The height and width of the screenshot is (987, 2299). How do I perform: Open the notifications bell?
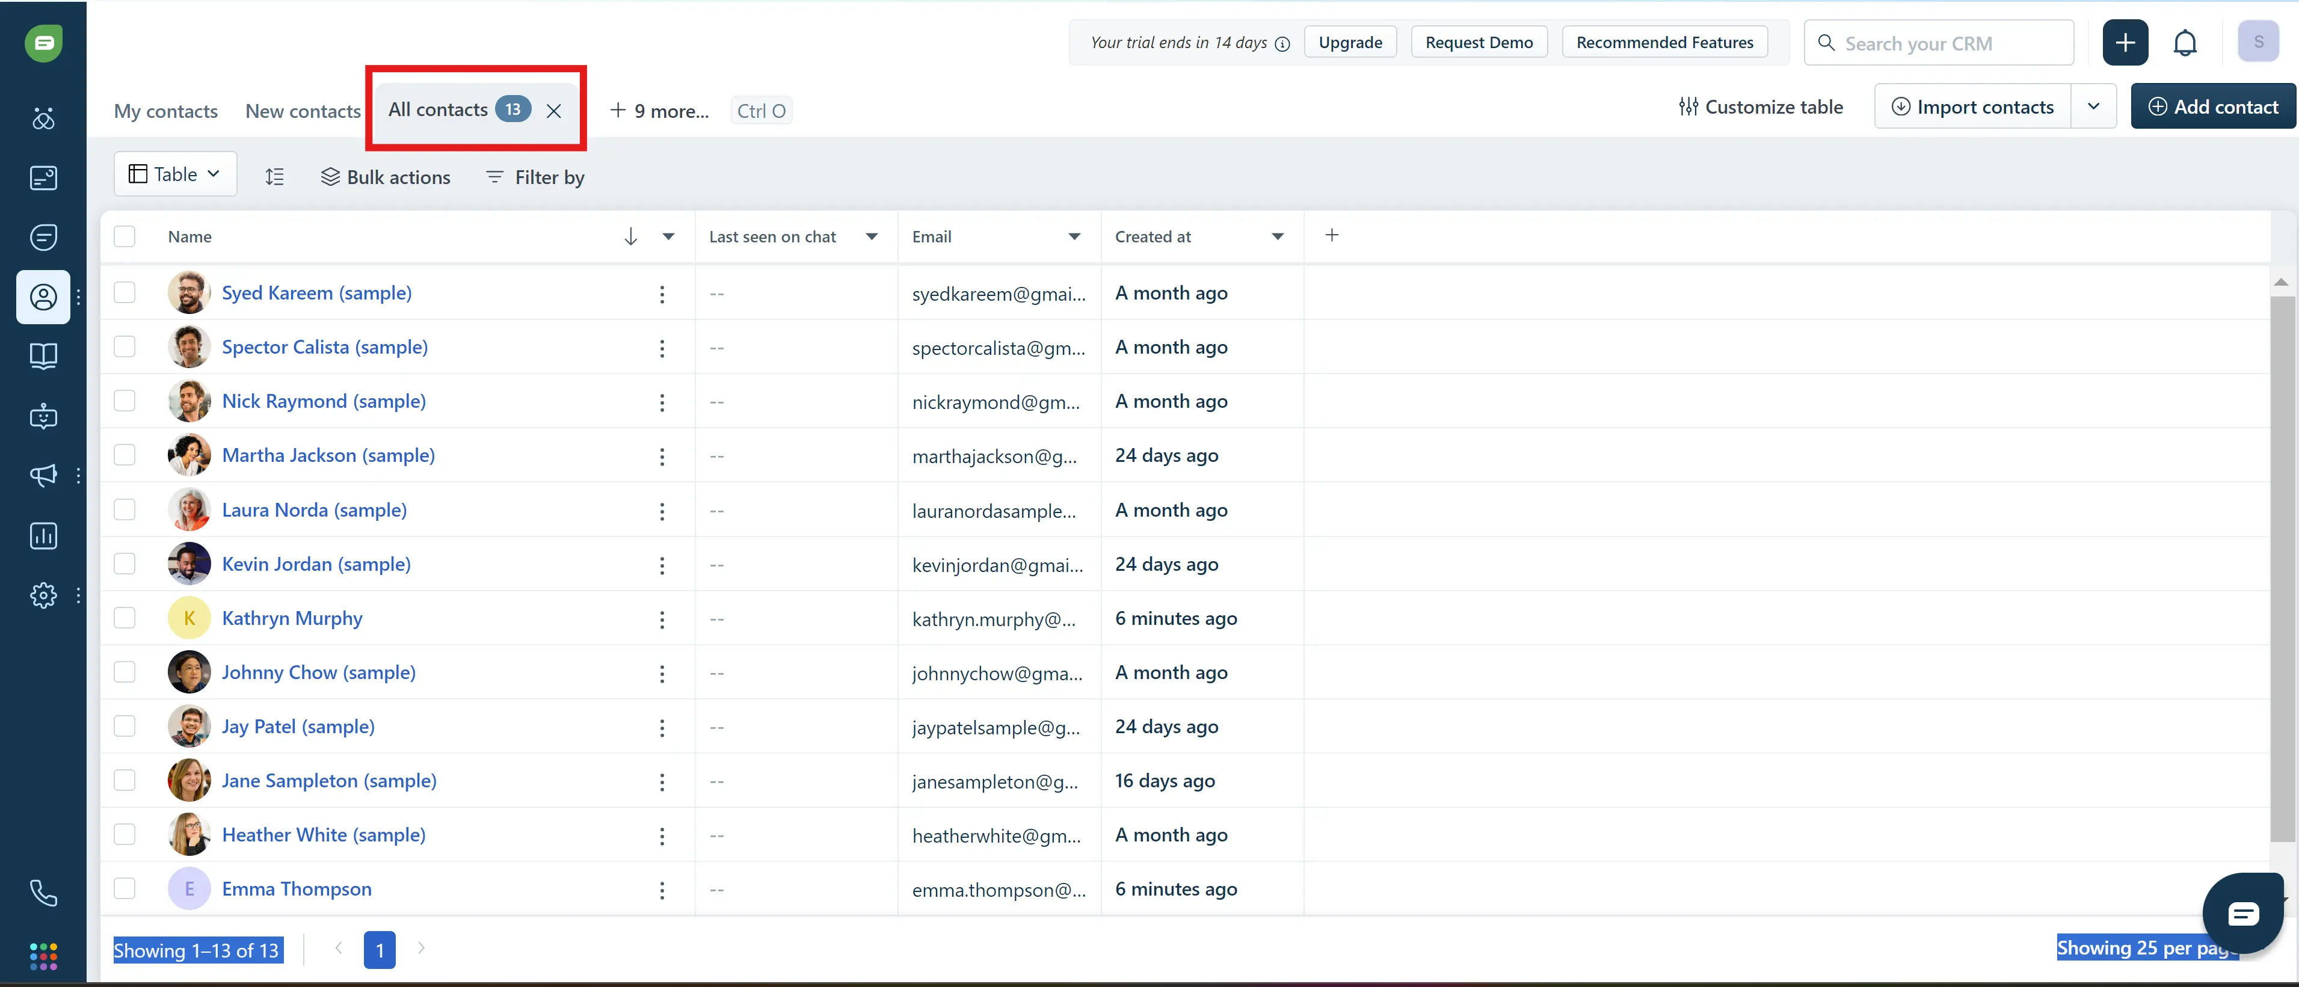click(x=2184, y=43)
